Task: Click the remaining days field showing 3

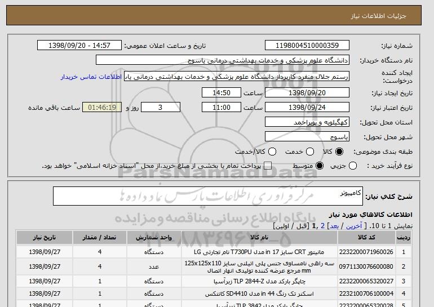Action: [x=161, y=108]
